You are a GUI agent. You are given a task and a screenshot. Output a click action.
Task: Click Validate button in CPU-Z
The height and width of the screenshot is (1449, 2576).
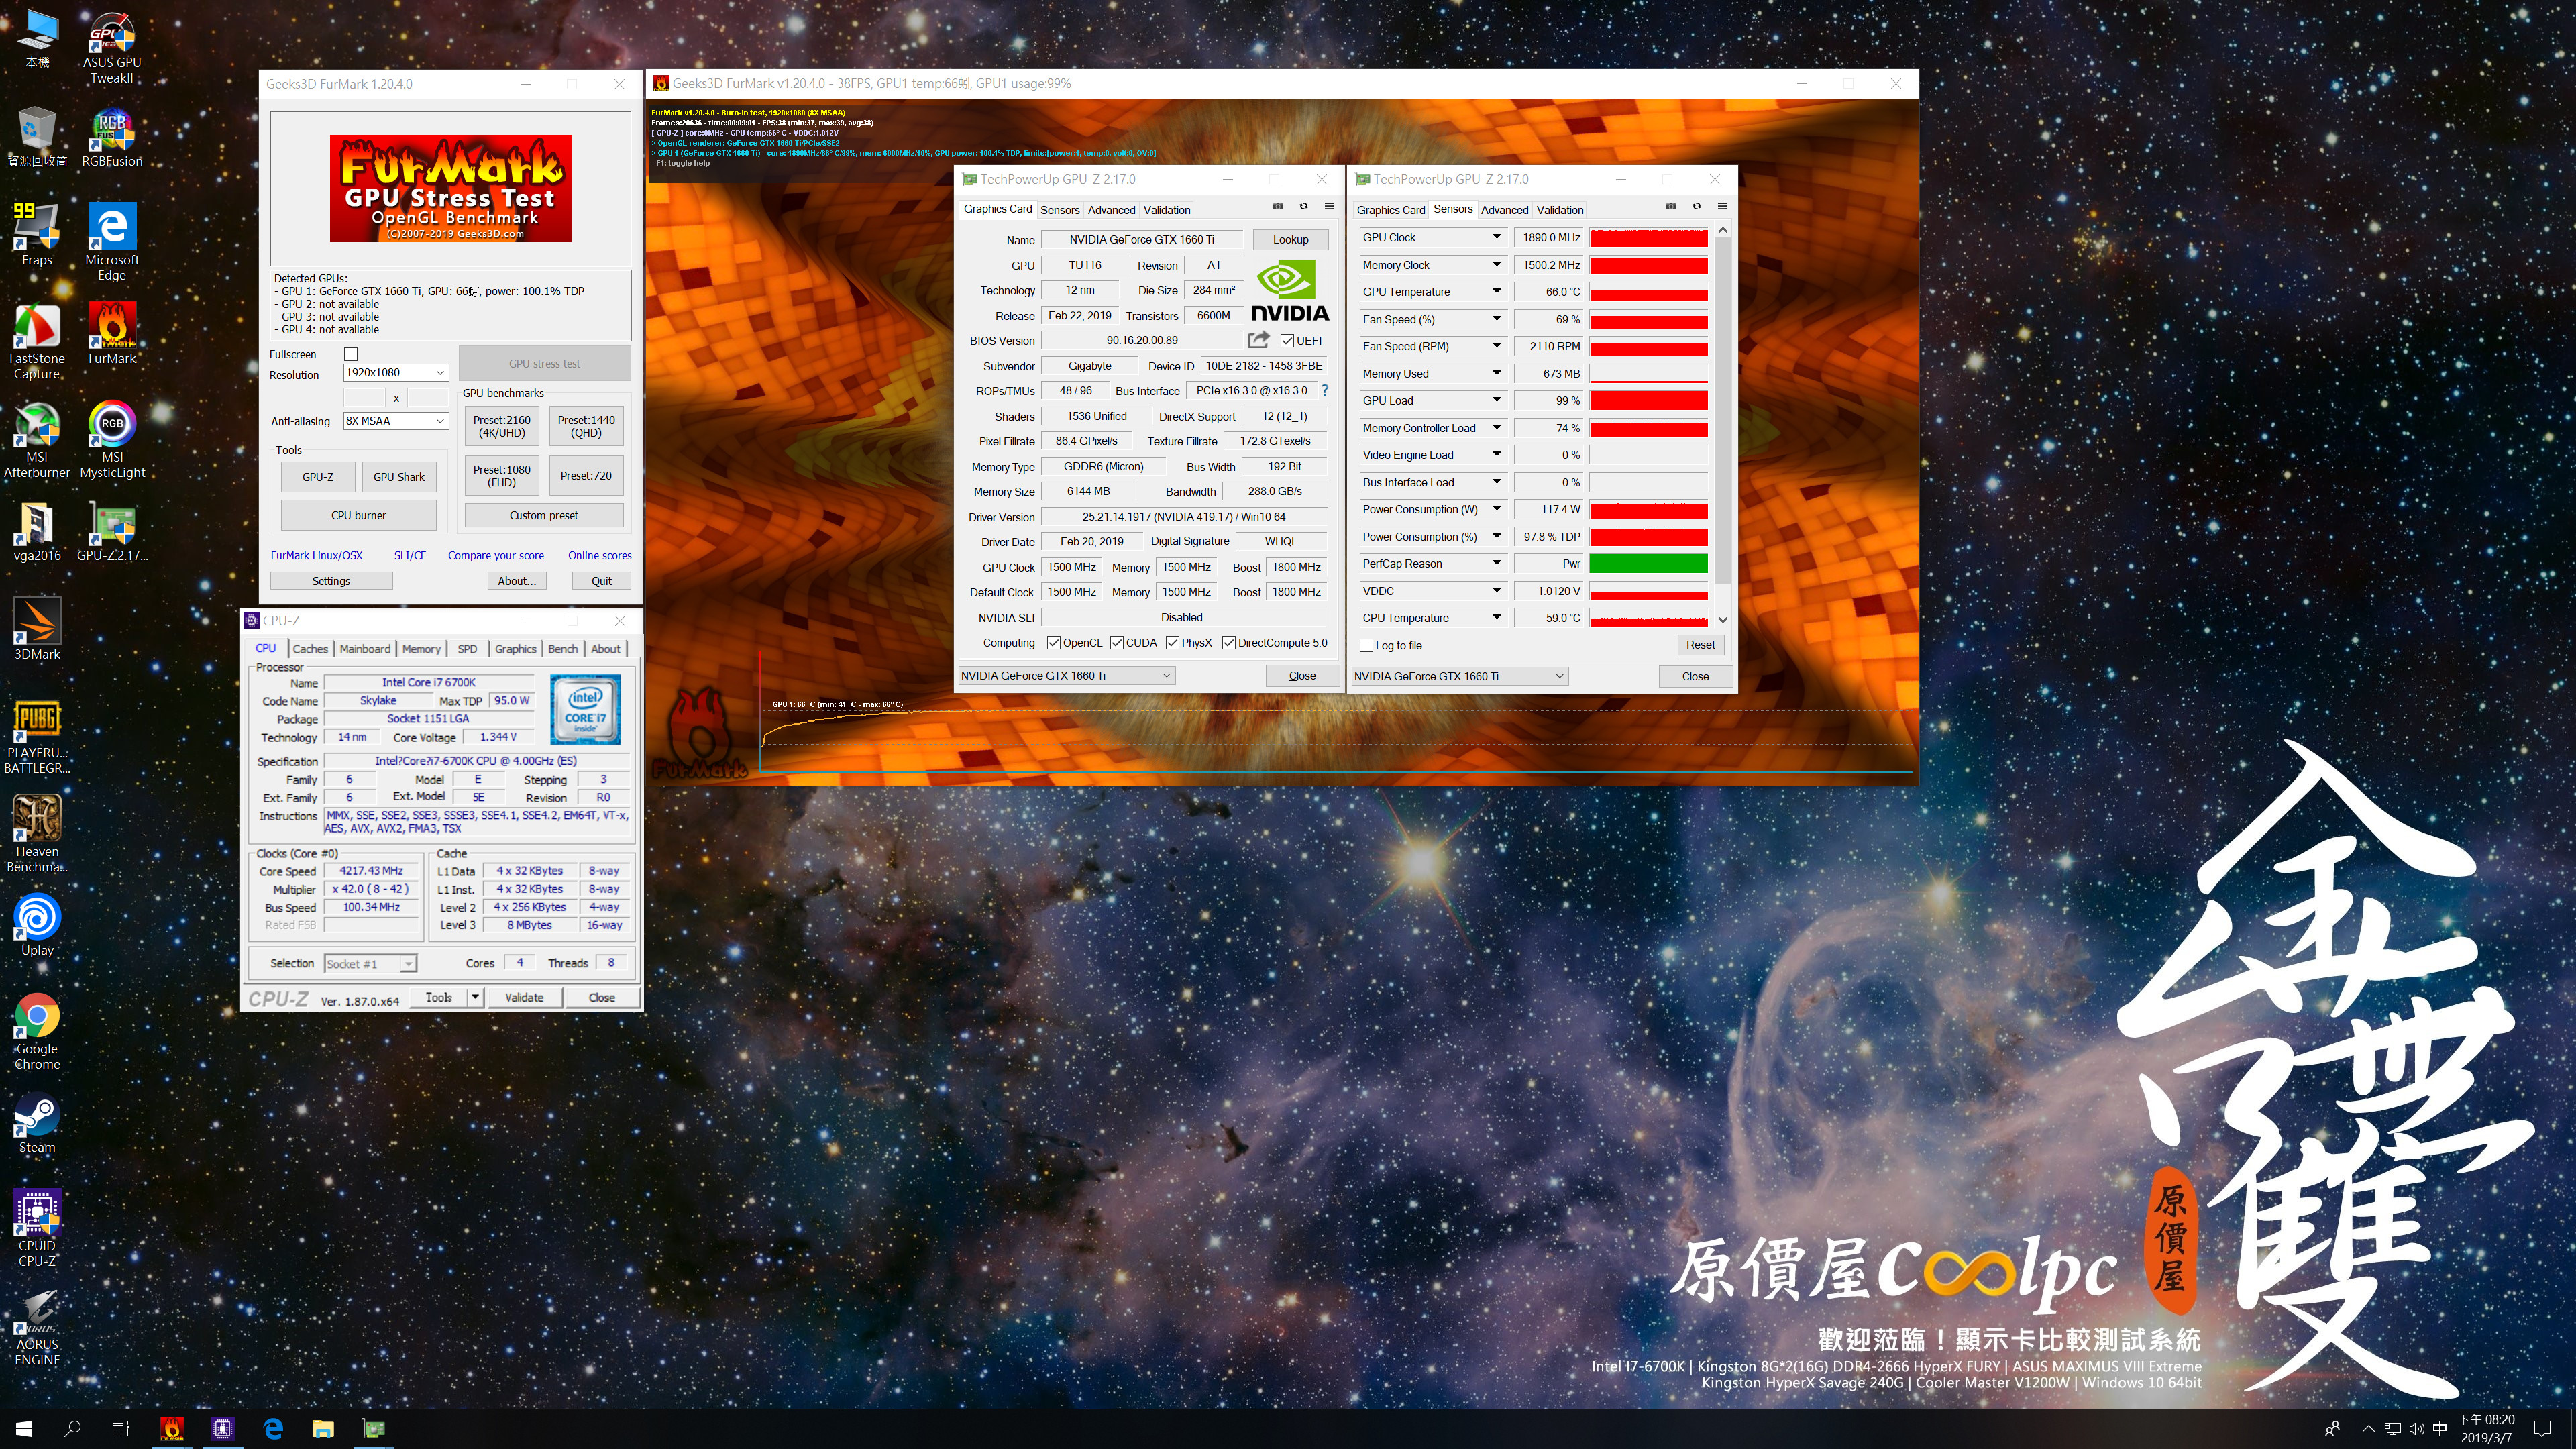524,997
